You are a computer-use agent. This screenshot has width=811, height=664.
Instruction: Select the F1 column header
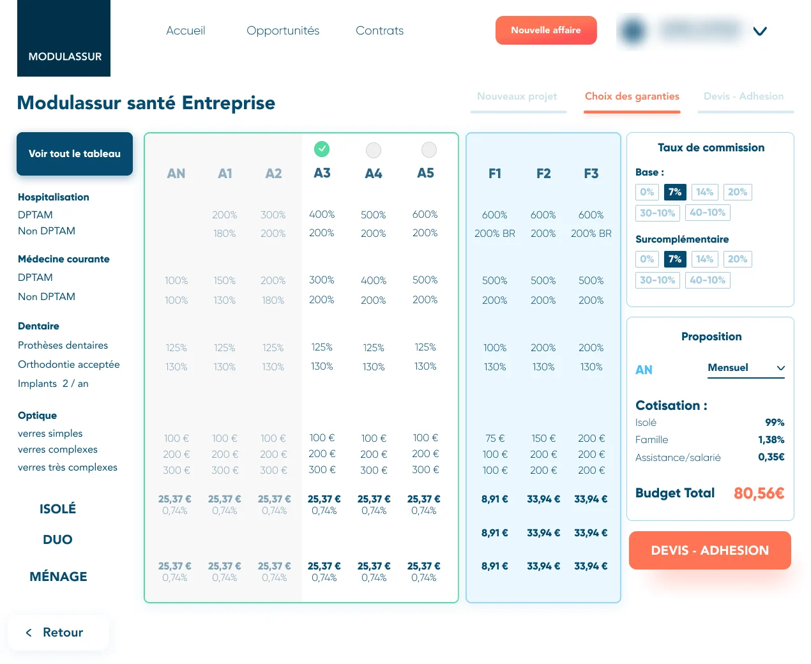495,174
